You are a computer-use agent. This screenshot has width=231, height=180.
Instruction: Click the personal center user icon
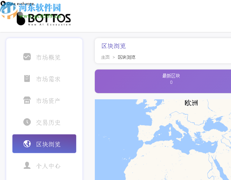click(27, 165)
